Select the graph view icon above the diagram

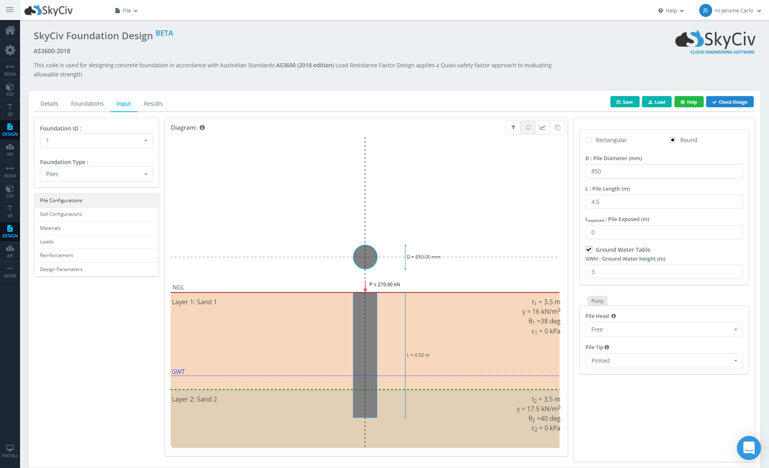(x=542, y=127)
